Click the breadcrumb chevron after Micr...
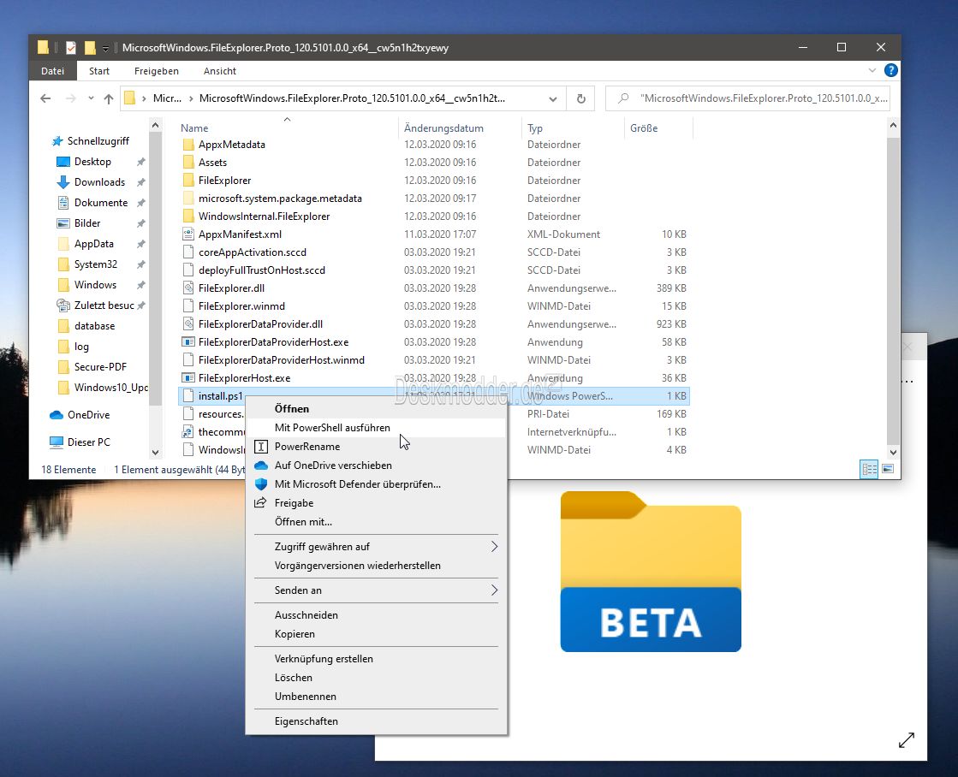The height and width of the screenshot is (777, 958). pyautogui.click(x=191, y=98)
